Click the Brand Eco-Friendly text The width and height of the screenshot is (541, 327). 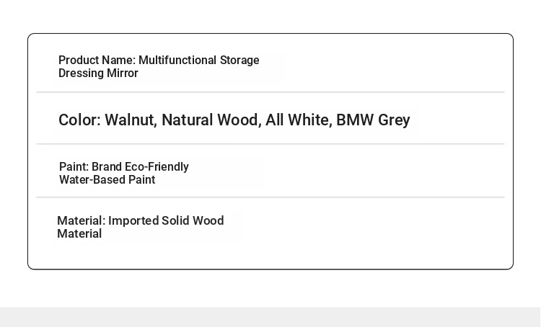coord(140,167)
